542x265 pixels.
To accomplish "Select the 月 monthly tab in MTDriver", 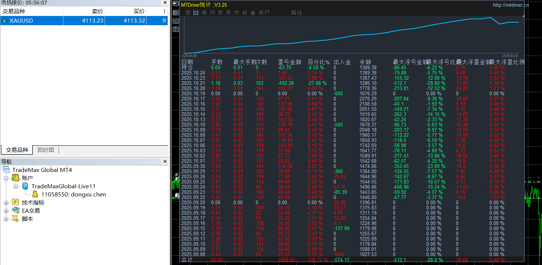I will [x=212, y=13].
